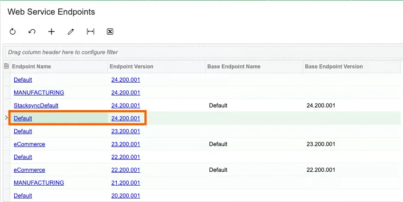
Task: Open the Default link in the 23.200.001 row
Action: click(23, 131)
